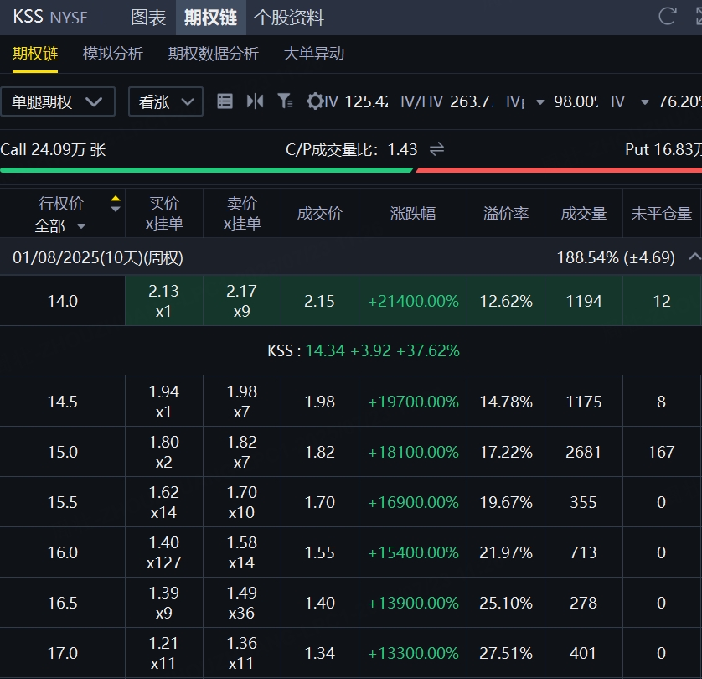This screenshot has width=702, height=679.
Task: Swap C/P volume ratio with arrows icon
Action: pos(436,148)
